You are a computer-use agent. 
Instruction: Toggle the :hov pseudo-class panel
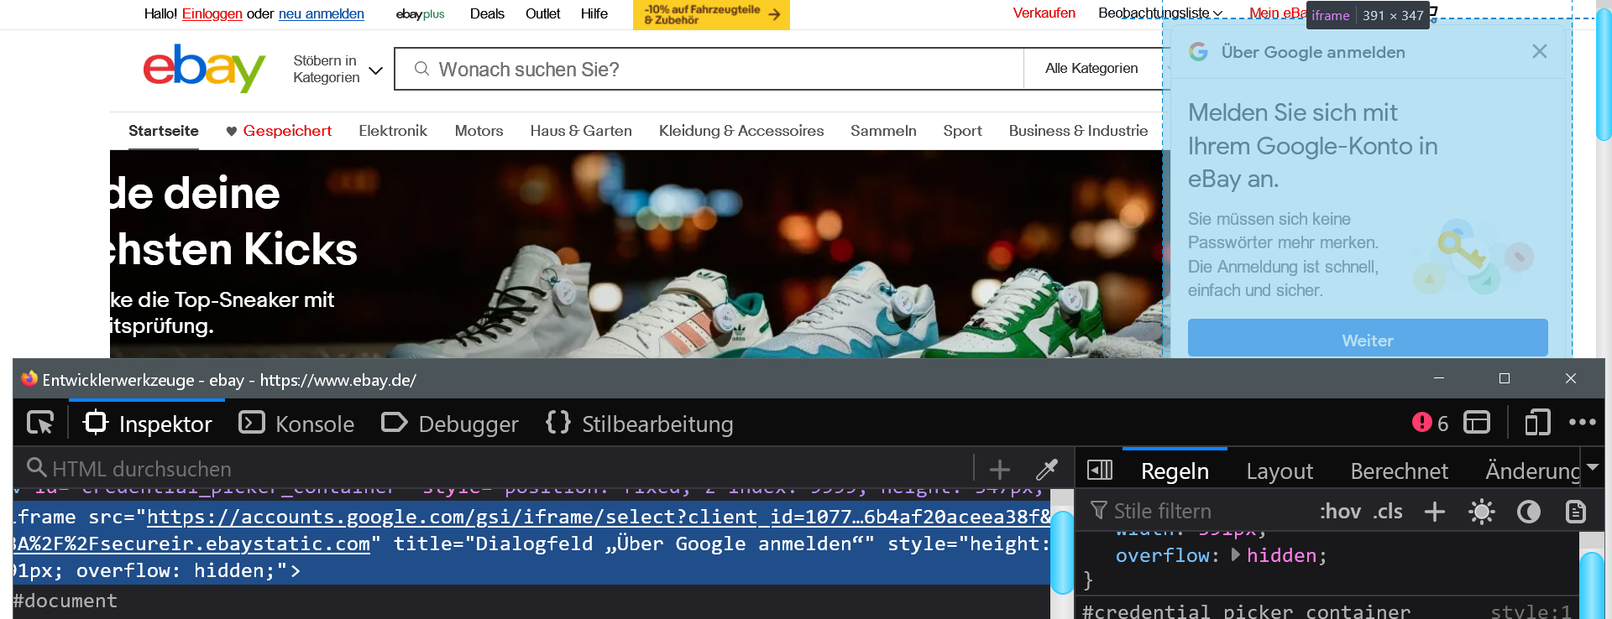click(x=1340, y=512)
